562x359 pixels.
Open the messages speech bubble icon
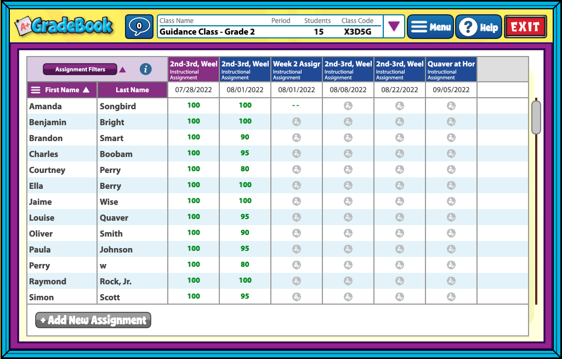pos(139,26)
